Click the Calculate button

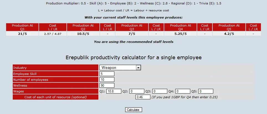133,110
